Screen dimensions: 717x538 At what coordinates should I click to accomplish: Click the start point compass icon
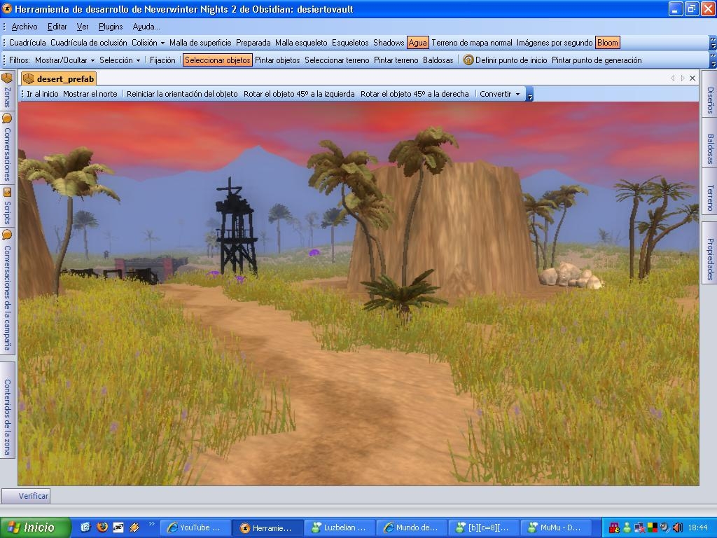tap(468, 60)
